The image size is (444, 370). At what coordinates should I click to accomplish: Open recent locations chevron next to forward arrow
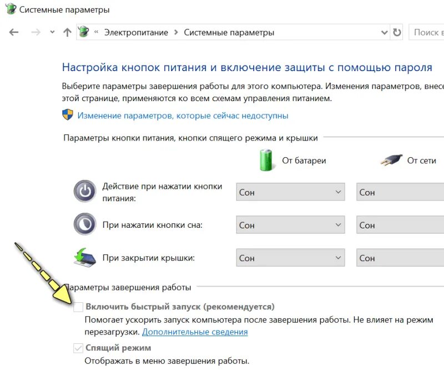coord(52,32)
